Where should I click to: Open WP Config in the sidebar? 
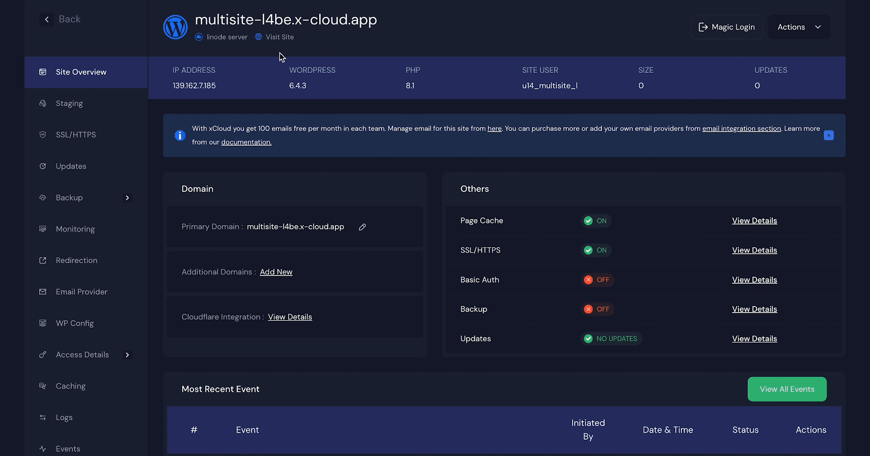tap(74, 323)
